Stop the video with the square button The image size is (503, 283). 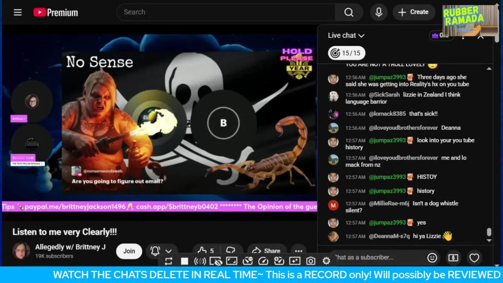184,261
